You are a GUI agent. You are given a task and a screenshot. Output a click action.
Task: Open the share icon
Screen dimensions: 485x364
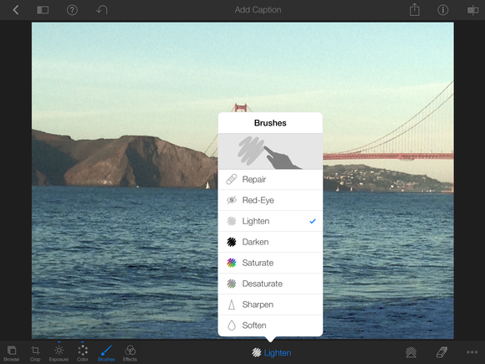pos(415,9)
